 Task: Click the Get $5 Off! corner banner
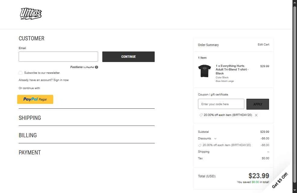[280, 180]
